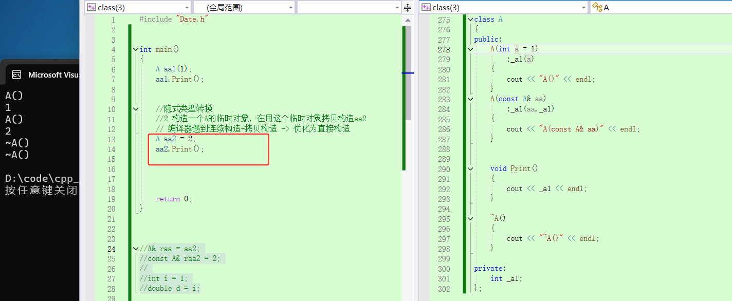
Task: Collapse the class A definition
Action: click(x=470, y=20)
